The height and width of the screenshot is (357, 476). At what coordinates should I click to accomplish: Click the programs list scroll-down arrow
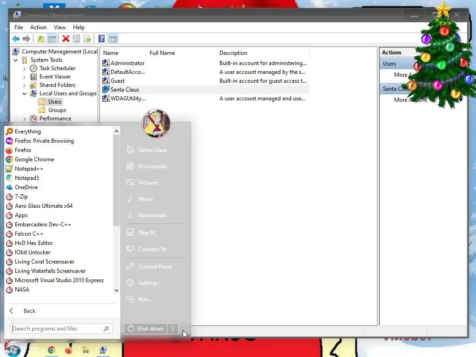116,290
